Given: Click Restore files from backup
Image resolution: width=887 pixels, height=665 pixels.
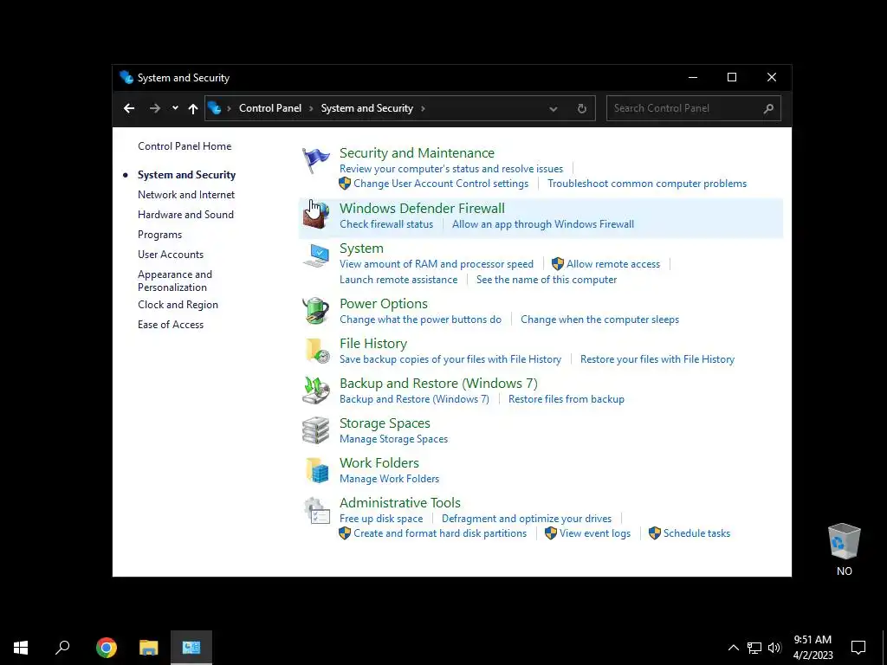Looking at the screenshot, I should click(567, 398).
